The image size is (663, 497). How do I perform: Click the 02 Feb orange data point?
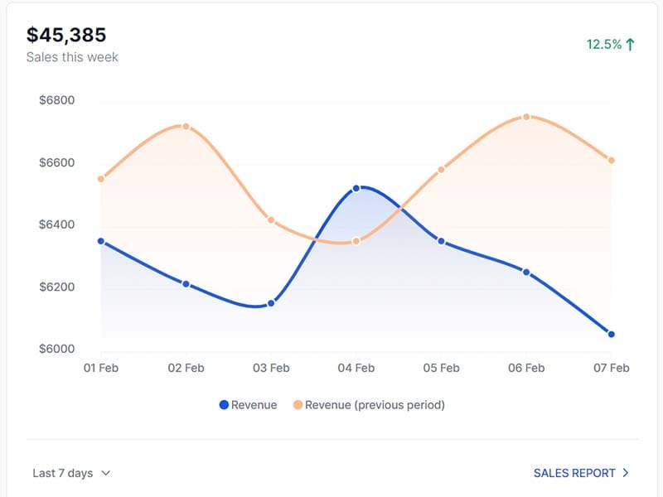coord(186,127)
